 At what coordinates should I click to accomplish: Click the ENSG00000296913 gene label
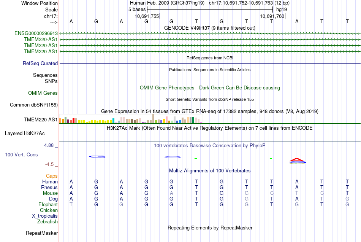tap(36, 33)
